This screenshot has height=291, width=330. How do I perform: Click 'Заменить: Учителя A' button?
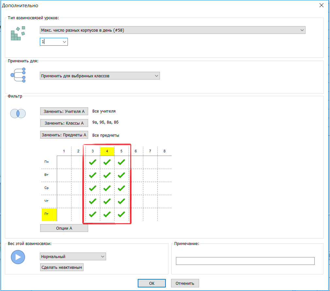tap(64, 111)
